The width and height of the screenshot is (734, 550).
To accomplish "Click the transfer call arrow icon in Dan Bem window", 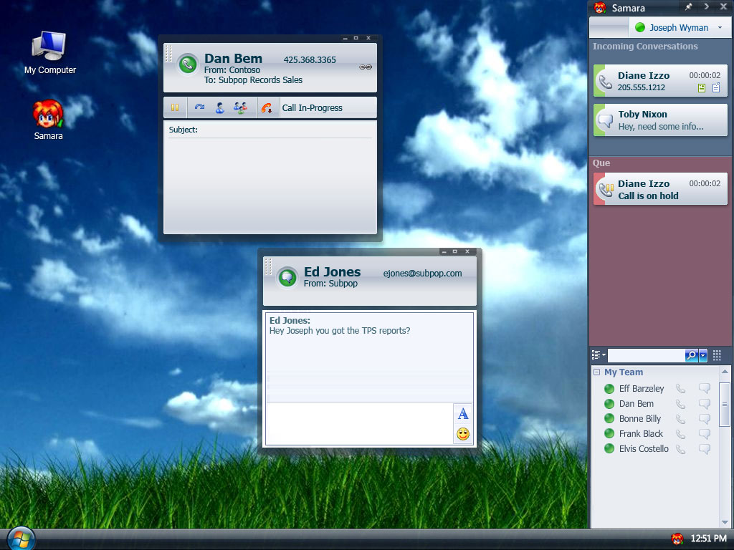I will 199,107.
